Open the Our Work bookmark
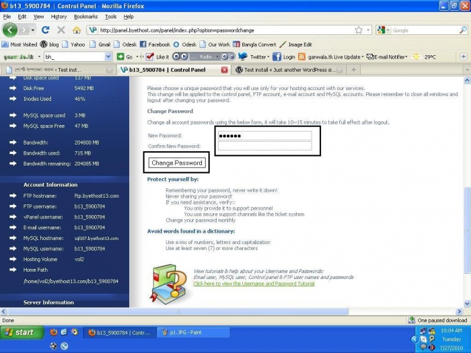Screen dimensions: 471x353 [x=215, y=44]
